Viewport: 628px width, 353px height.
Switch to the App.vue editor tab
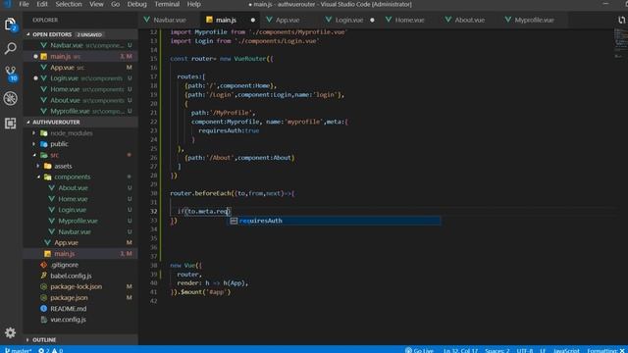point(288,20)
